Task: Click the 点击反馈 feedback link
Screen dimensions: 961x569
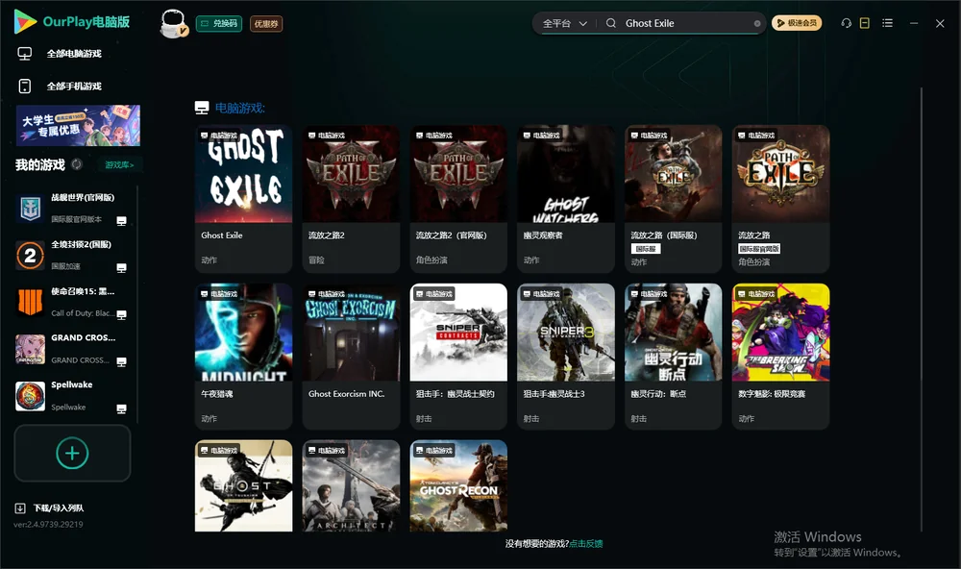Action: [x=586, y=544]
